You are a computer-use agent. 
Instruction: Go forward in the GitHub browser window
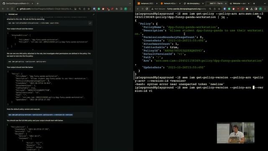point(8,9)
